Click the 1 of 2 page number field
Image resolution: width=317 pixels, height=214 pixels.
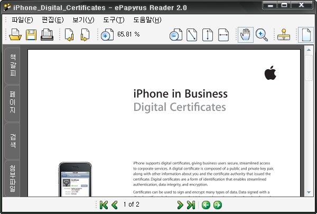pyautogui.click(x=132, y=204)
